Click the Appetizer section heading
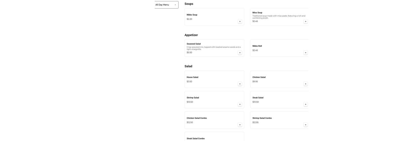 pos(191,35)
